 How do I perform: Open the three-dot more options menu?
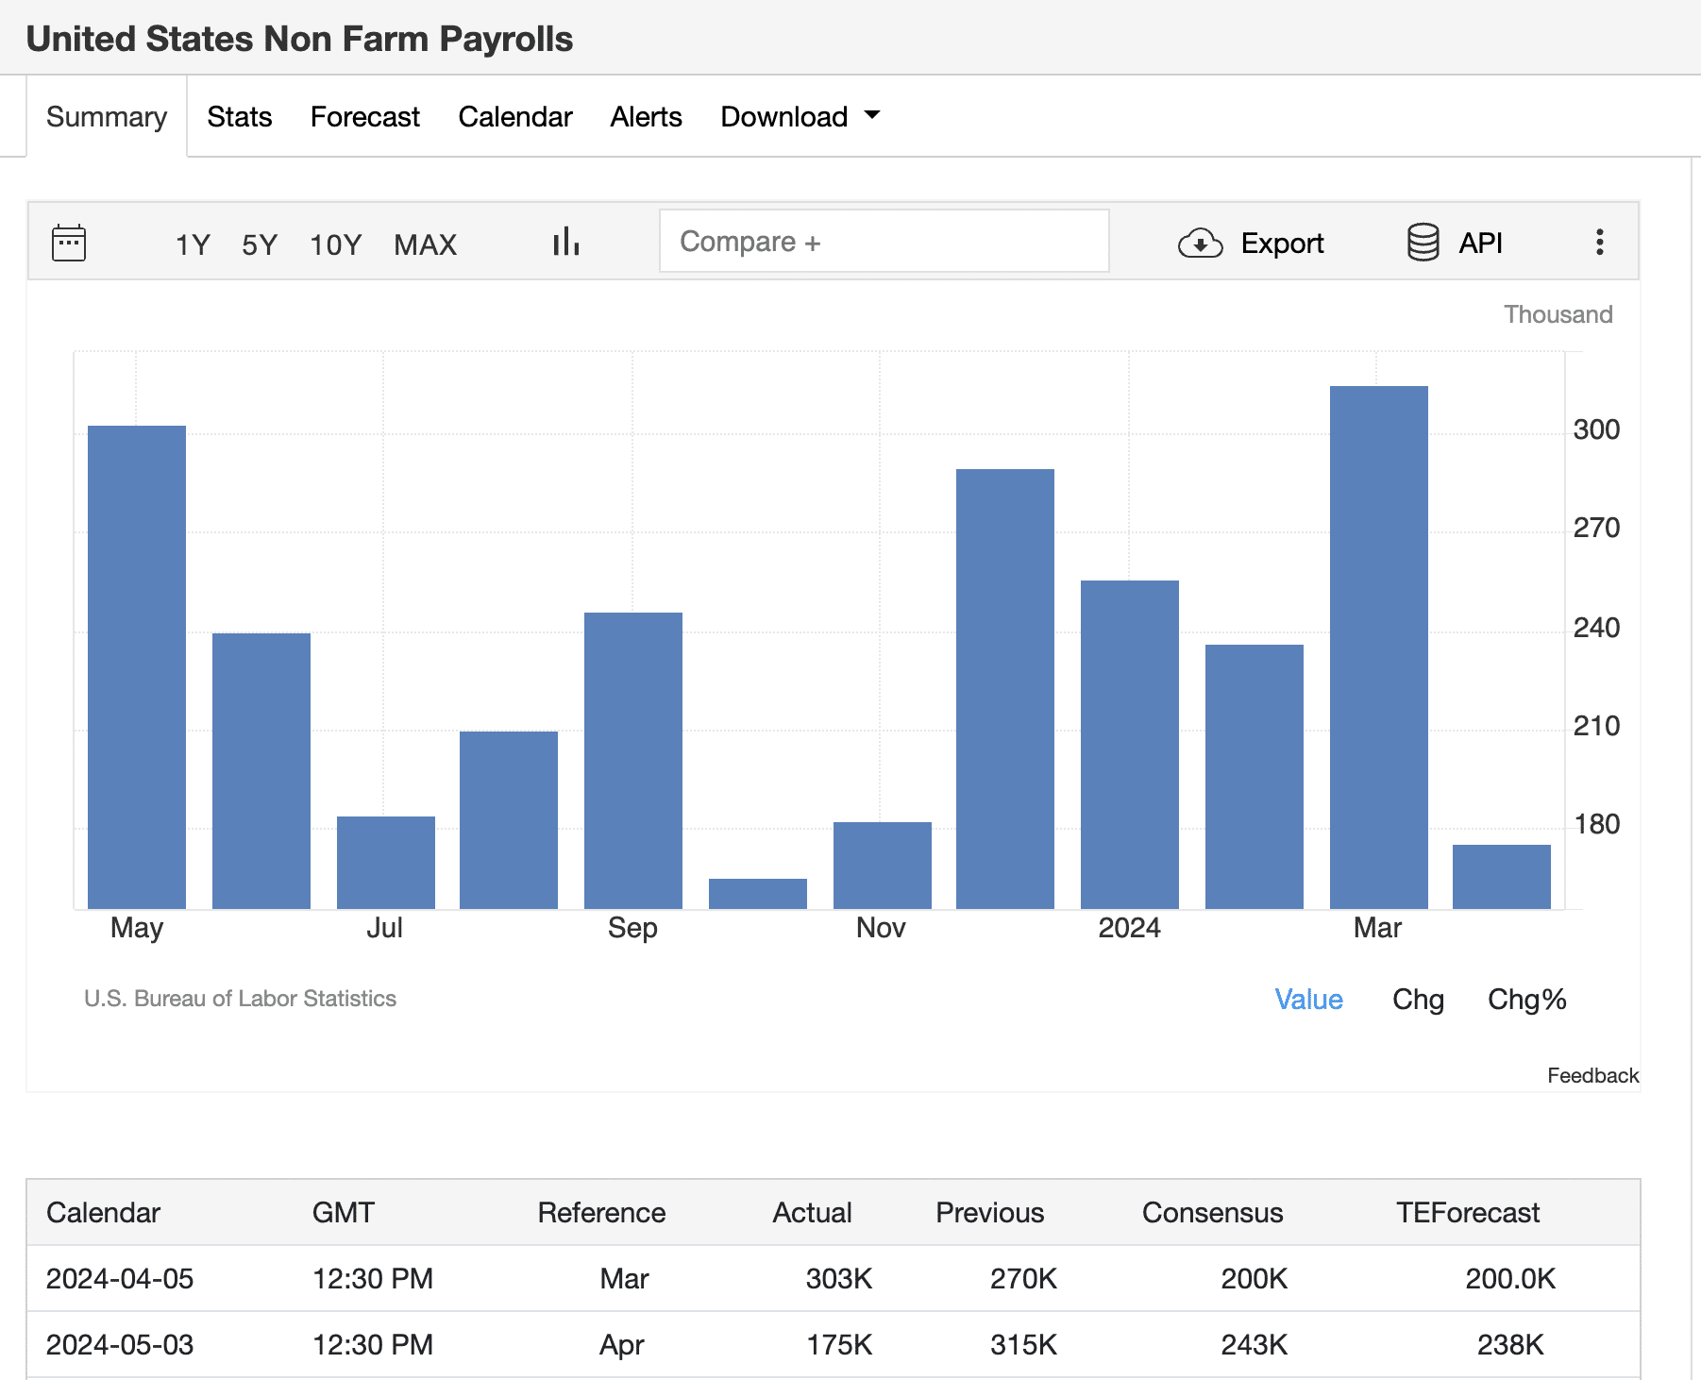point(1599,243)
